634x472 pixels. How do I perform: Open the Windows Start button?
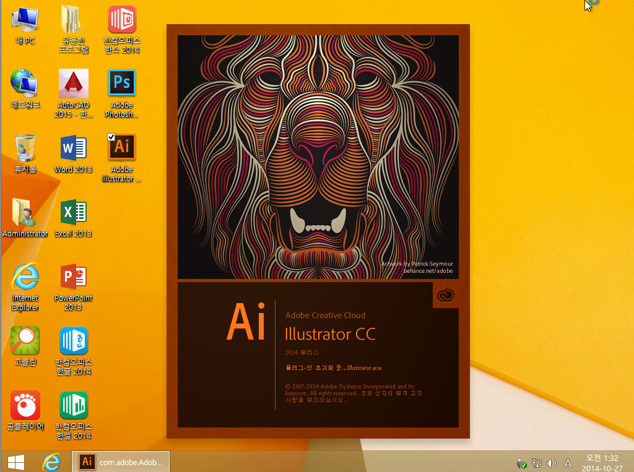tap(15, 462)
